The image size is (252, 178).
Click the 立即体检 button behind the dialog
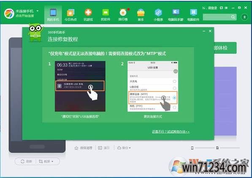pyautogui.click(x=225, y=48)
